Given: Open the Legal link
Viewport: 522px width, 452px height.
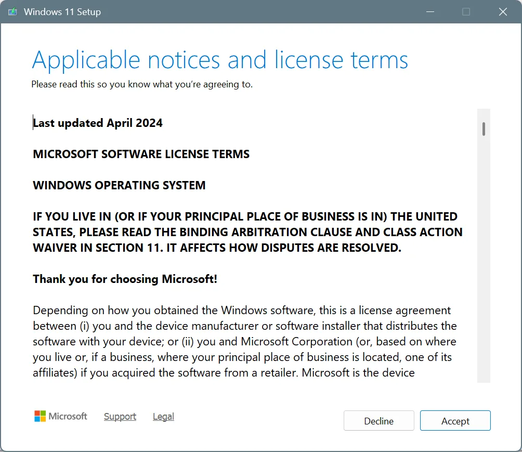Looking at the screenshot, I should pyautogui.click(x=163, y=416).
